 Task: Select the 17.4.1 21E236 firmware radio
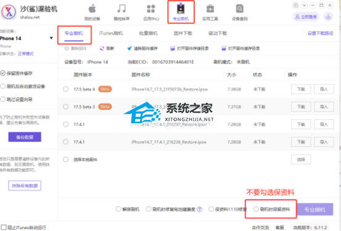(x=66, y=142)
